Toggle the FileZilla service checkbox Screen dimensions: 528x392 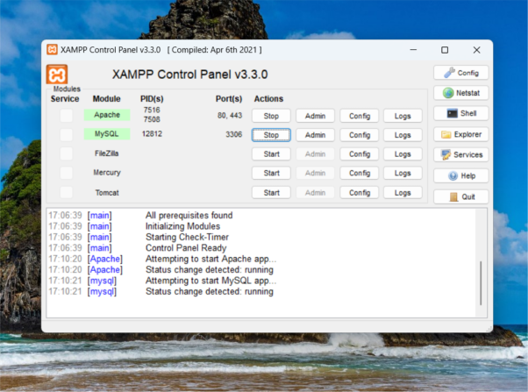66,153
